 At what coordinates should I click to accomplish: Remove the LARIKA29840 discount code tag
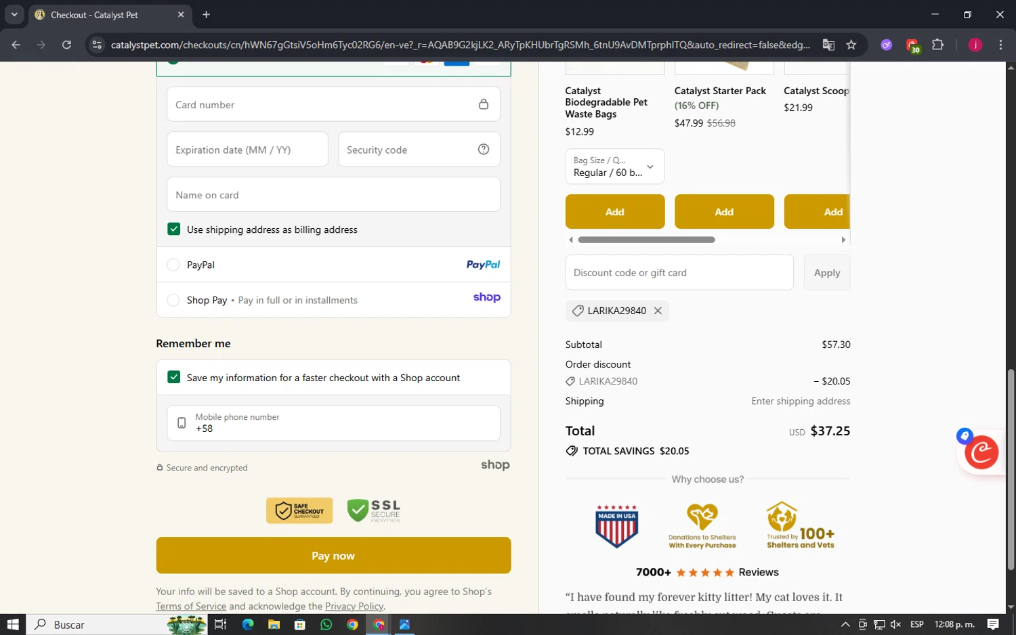658,311
